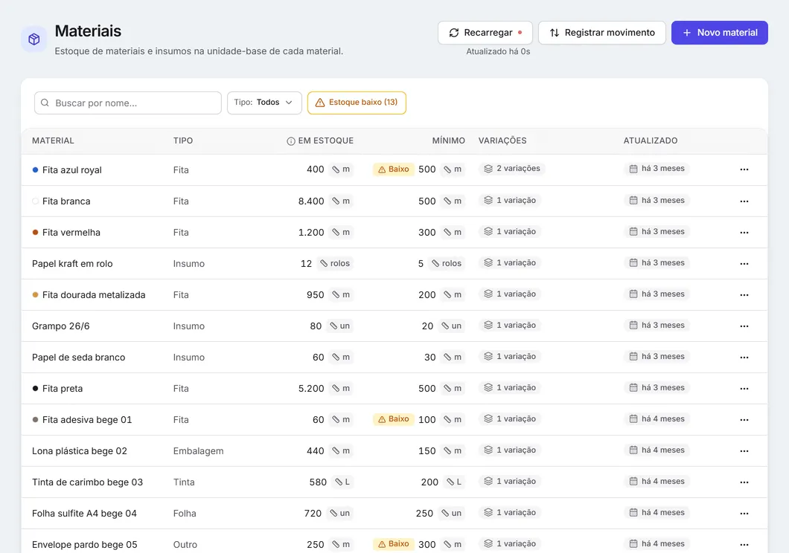Screen dimensions: 789x553
Task: Focus the Buscar por nome search field
Action: pyautogui.click(x=128, y=103)
